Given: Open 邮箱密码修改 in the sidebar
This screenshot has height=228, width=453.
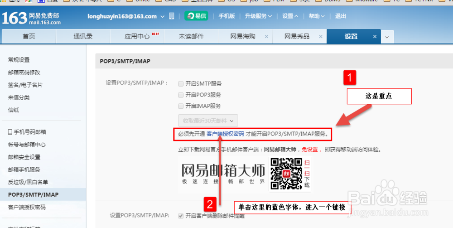Looking at the screenshot, I should [24, 72].
